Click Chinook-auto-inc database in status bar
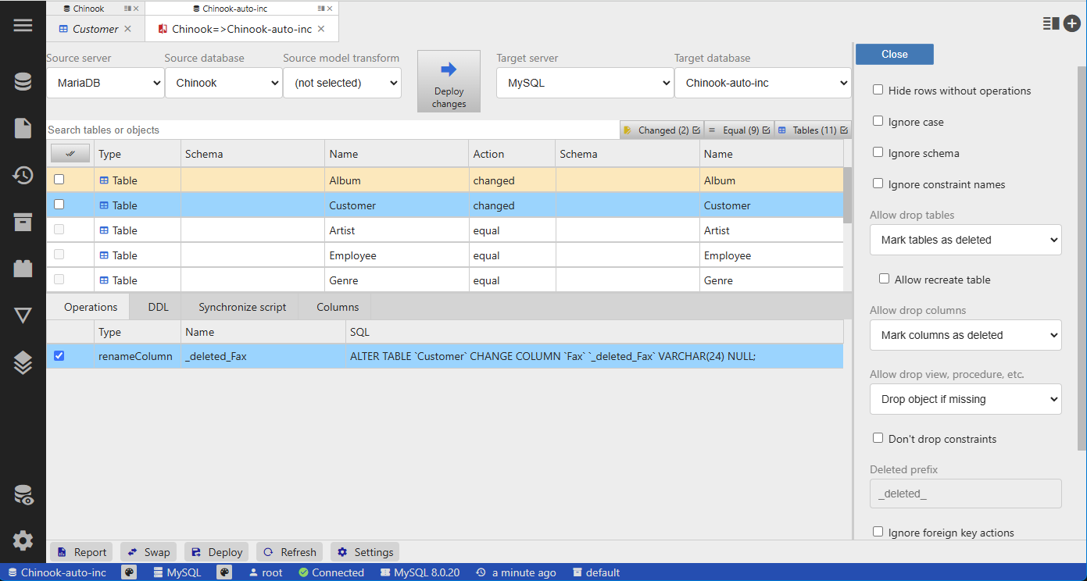The height and width of the screenshot is (581, 1087). (56, 572)
